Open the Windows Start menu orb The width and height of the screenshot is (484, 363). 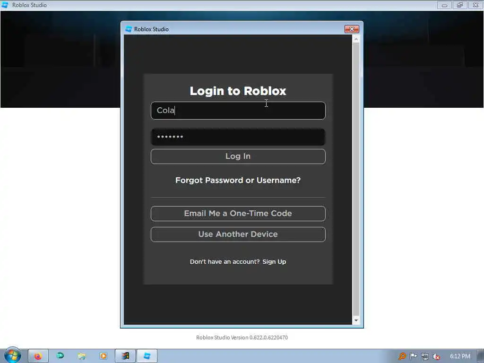pyautogui.click(x=12, y=355)
